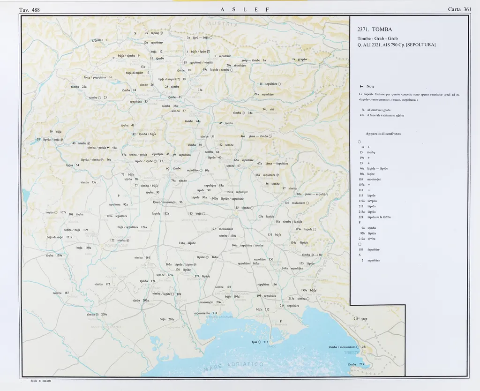Screen dimensions: 480x391
Task: Click the circled P next to lápido 2a
Action: coord(161,33)
